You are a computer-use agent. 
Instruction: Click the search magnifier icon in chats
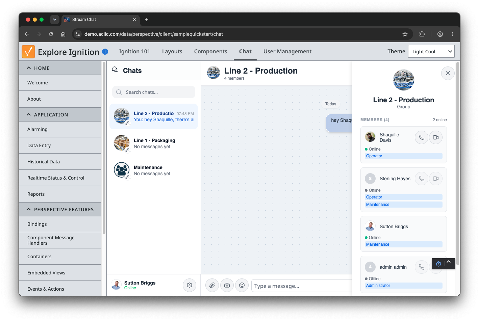click(119, 92)
